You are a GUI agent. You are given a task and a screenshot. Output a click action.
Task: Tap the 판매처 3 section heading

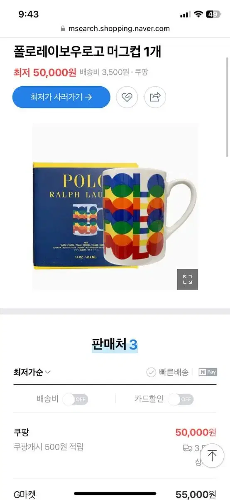[x=115, y=345]
